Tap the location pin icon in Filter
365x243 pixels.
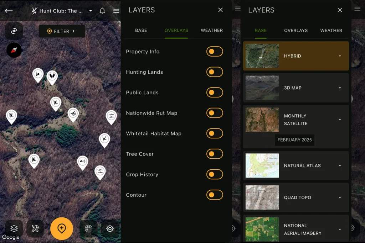49,31
